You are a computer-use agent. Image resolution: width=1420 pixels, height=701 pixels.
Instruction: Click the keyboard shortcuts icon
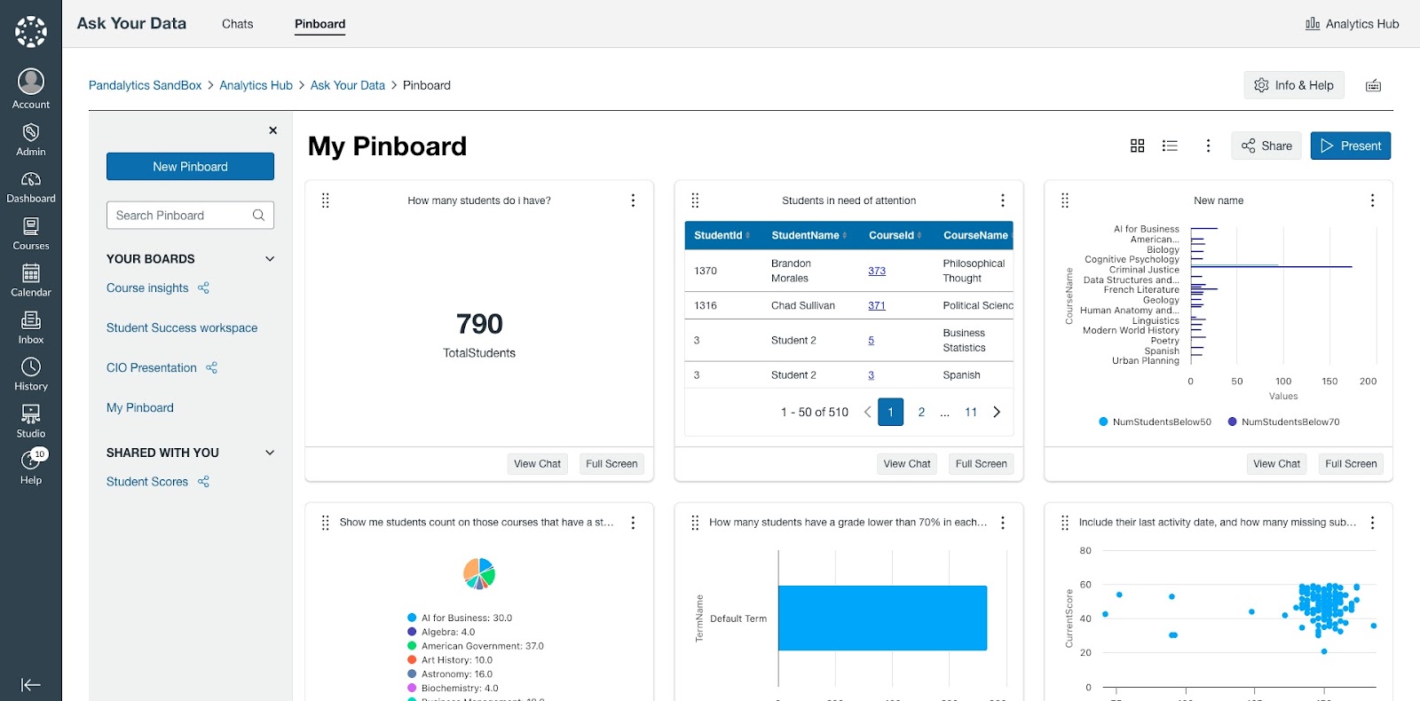pyautogui.click(x=1373, y=85)
